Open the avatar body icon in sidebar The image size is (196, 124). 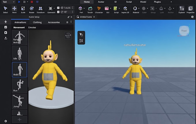click(6, 22)
